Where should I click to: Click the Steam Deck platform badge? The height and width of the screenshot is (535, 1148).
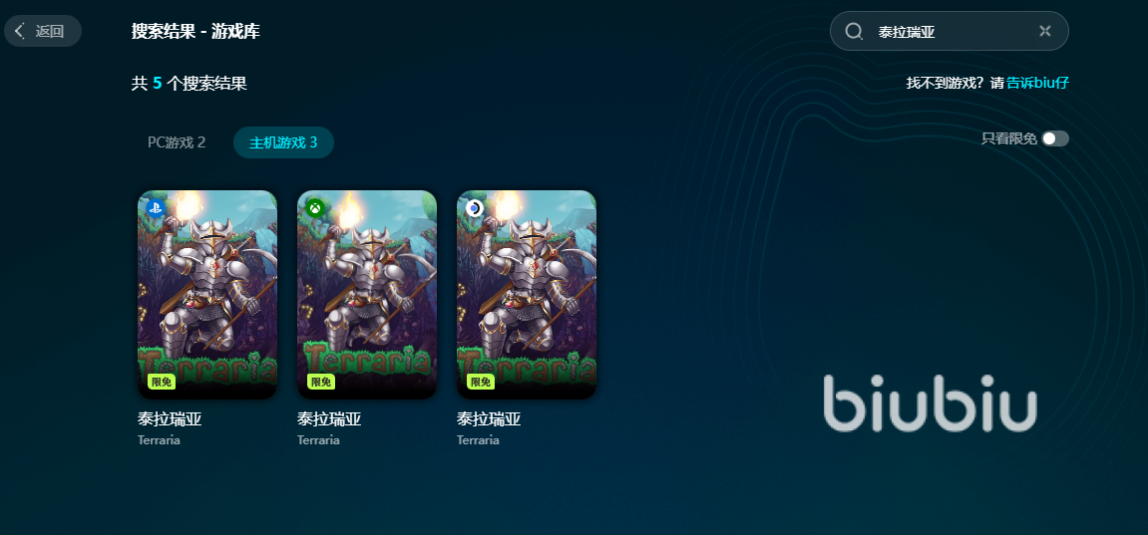[475, 208]
